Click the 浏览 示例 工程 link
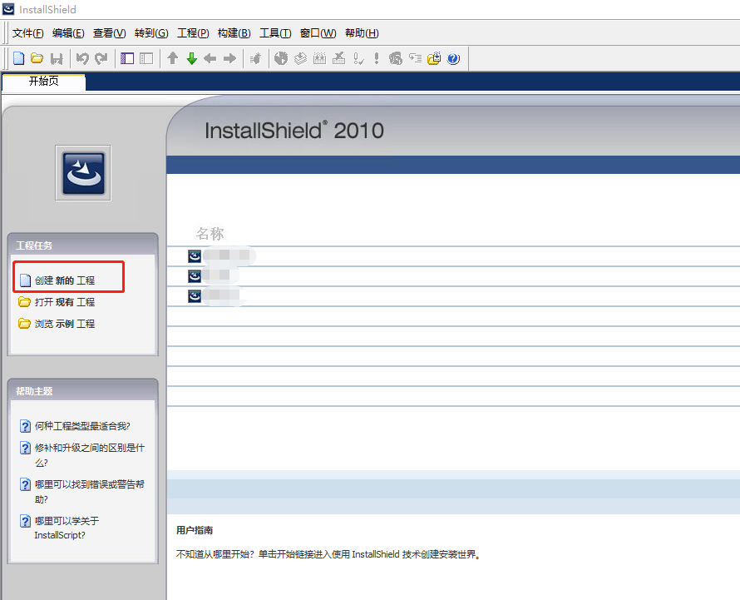The height and width of the screenshot is (600, 740). (x=65, y=324)
